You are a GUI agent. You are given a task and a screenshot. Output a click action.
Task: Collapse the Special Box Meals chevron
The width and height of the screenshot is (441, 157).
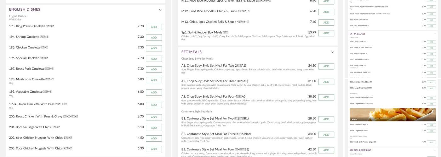coord(435,150)
